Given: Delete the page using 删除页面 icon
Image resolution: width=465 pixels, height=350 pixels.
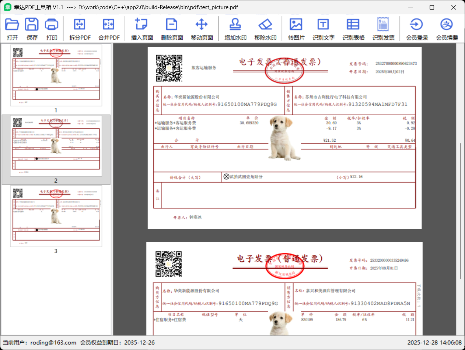Looking at the screenshot, I should tap(172, 25).
